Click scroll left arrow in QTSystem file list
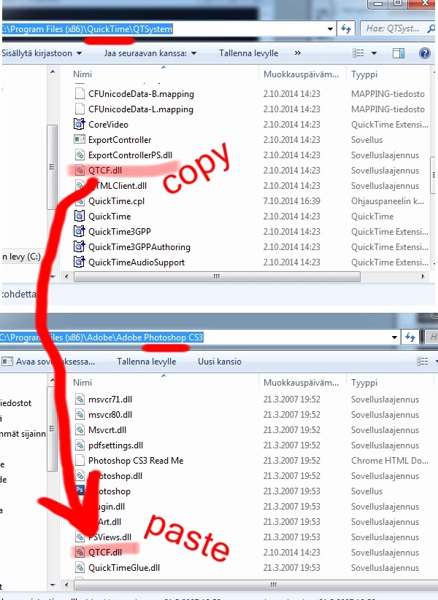Viewport: 438px width, 600px height. 66,276
